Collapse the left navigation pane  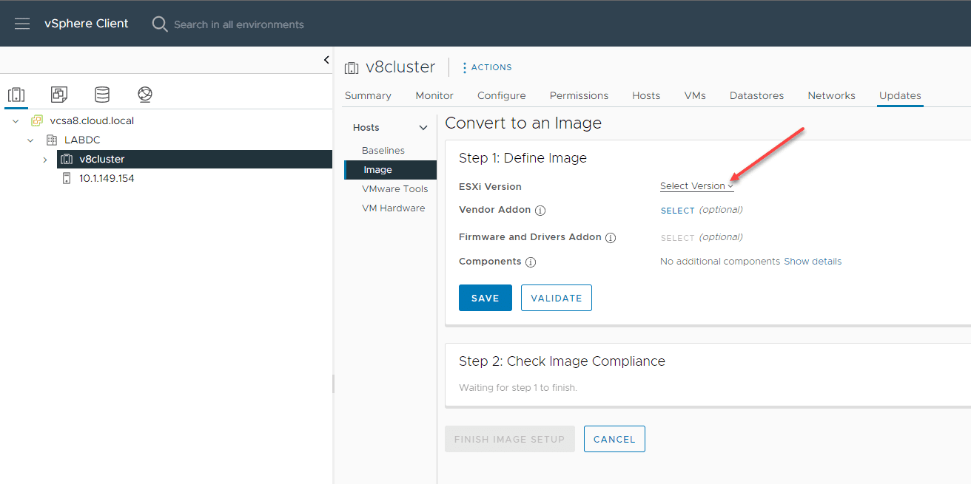click(x=326, y=60)
